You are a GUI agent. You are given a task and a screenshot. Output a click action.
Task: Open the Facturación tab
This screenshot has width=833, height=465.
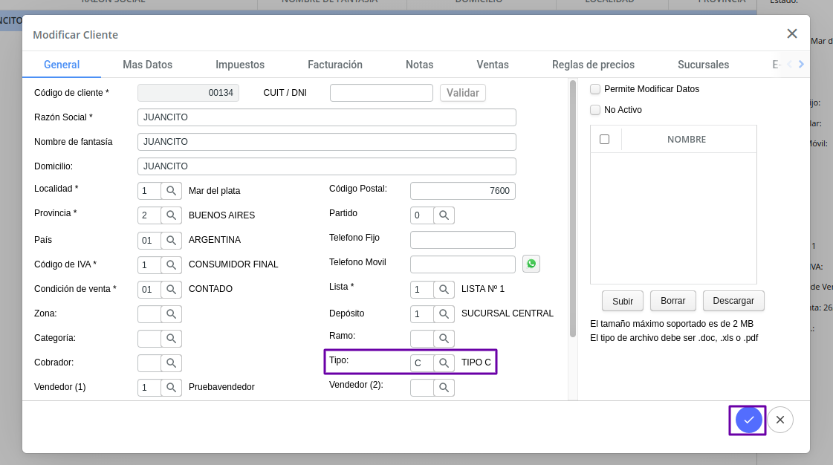pyautogui.click(x=335, y=64)
